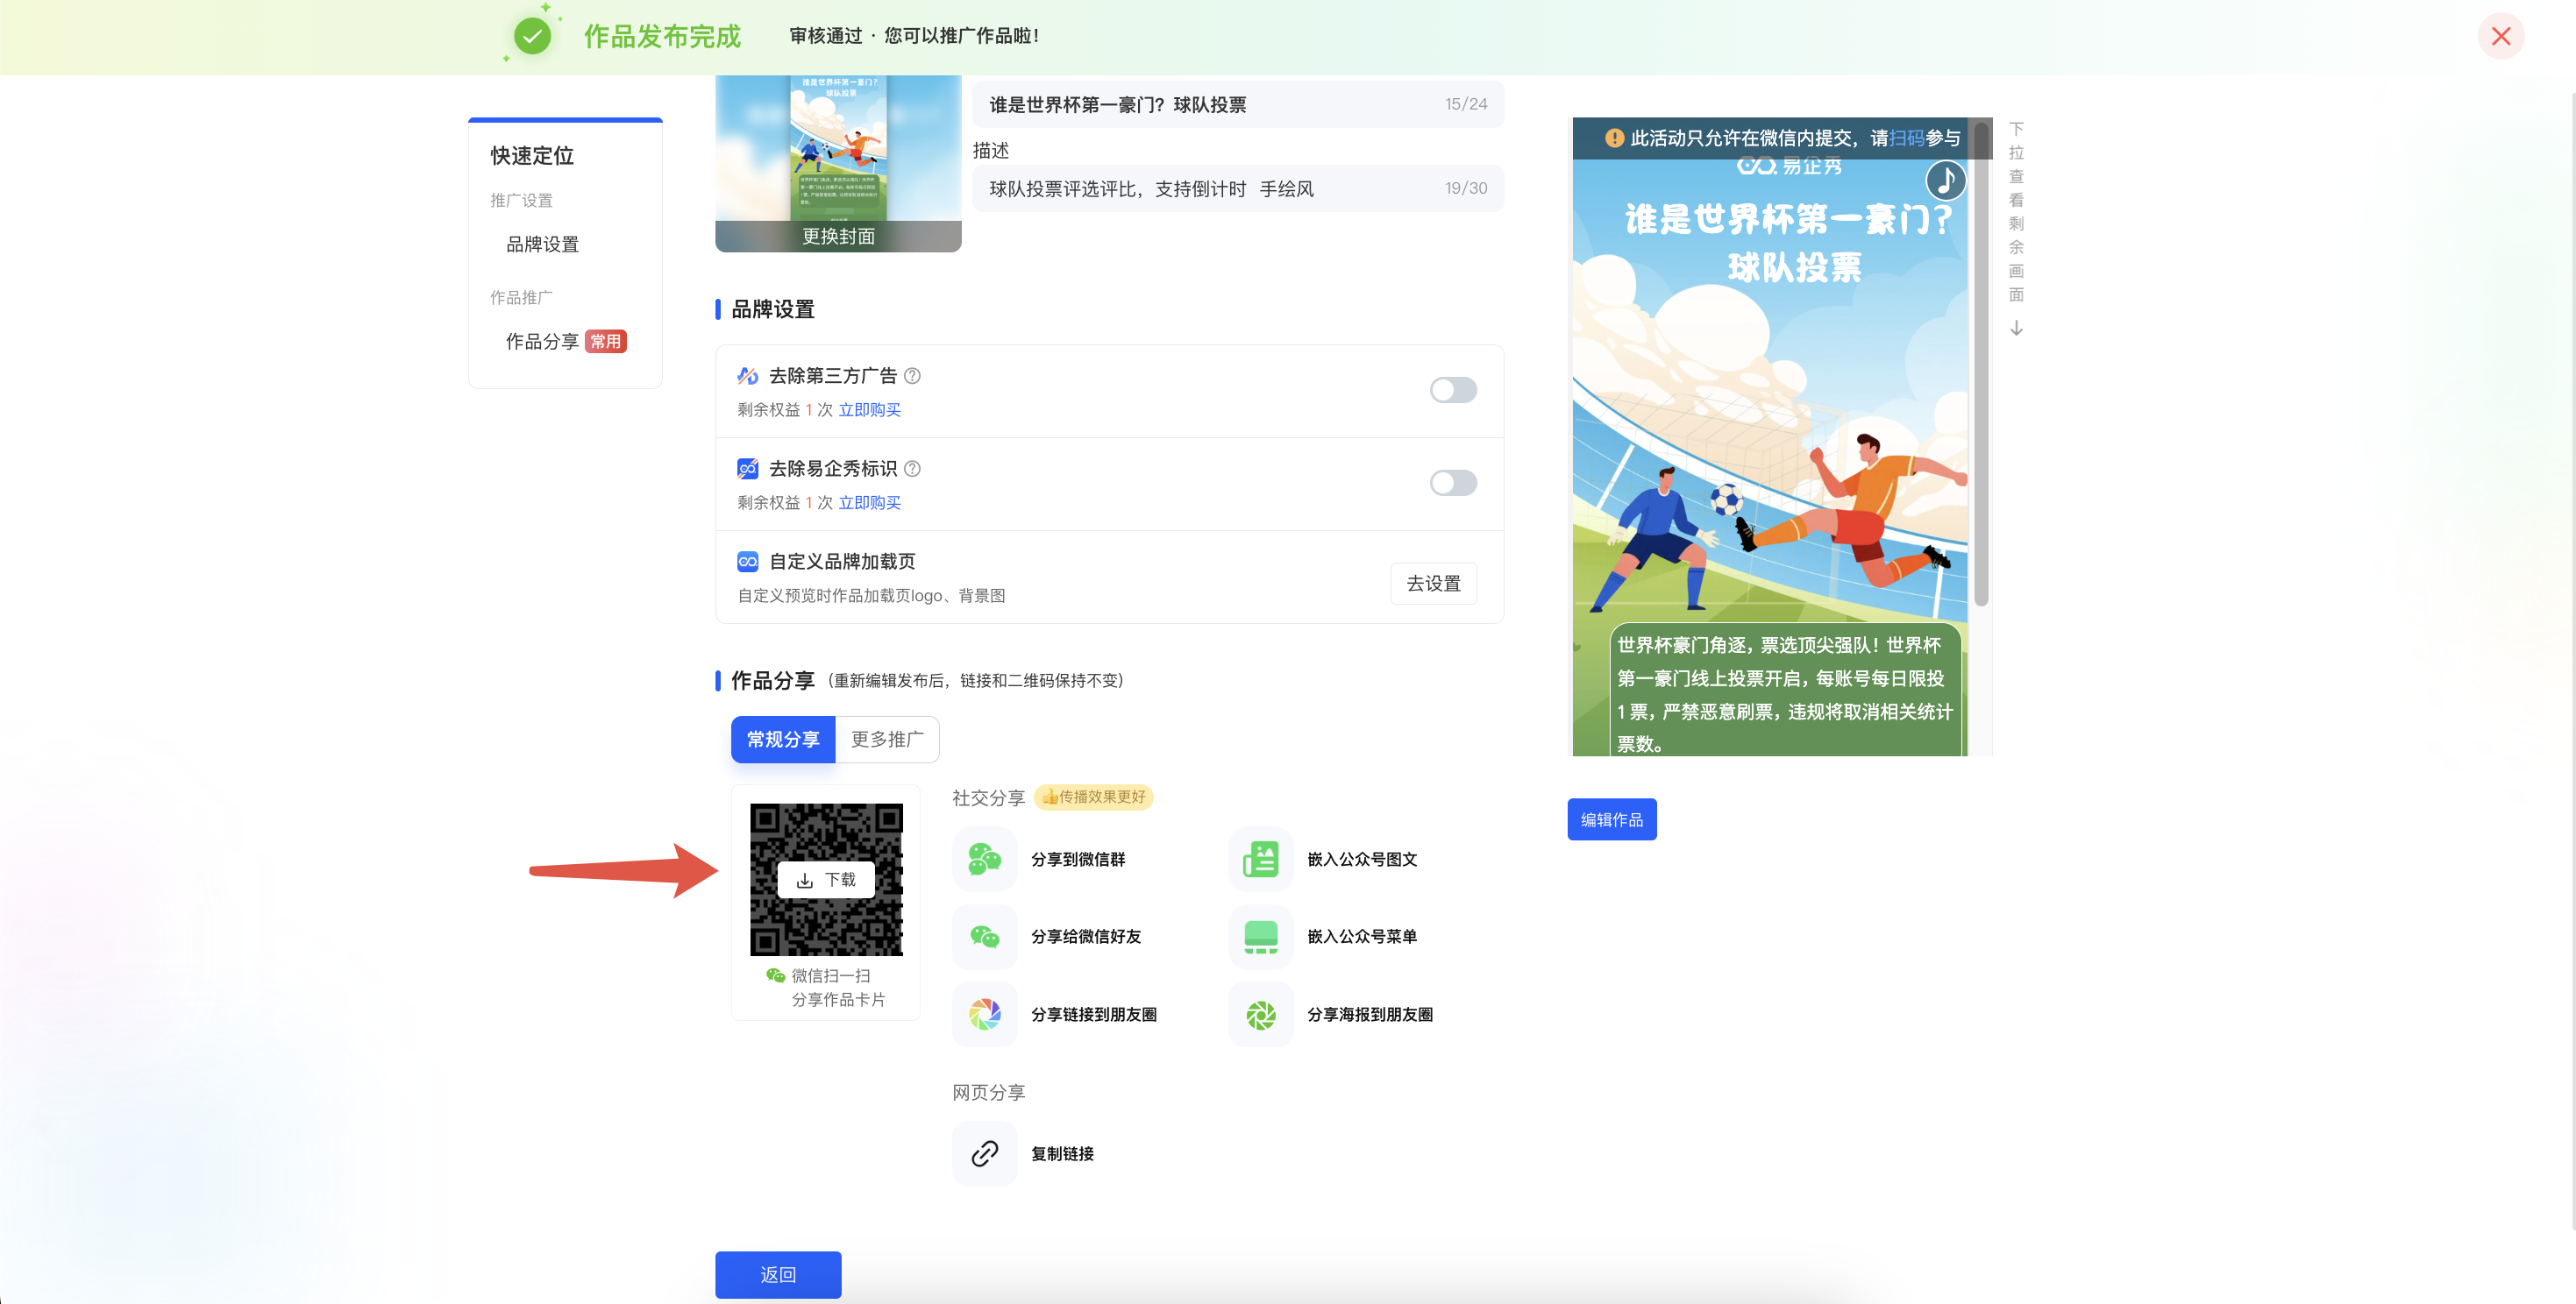Switch to the 更多推广 tab
This screenshot has width=2576, height=1304.
(x=887, y=740)
